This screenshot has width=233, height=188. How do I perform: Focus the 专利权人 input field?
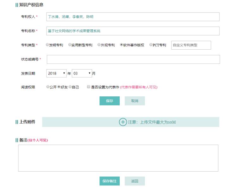click(133, 16)
